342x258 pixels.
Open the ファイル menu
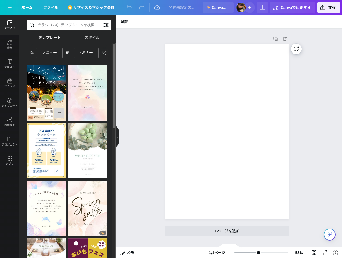pos(51,8)
